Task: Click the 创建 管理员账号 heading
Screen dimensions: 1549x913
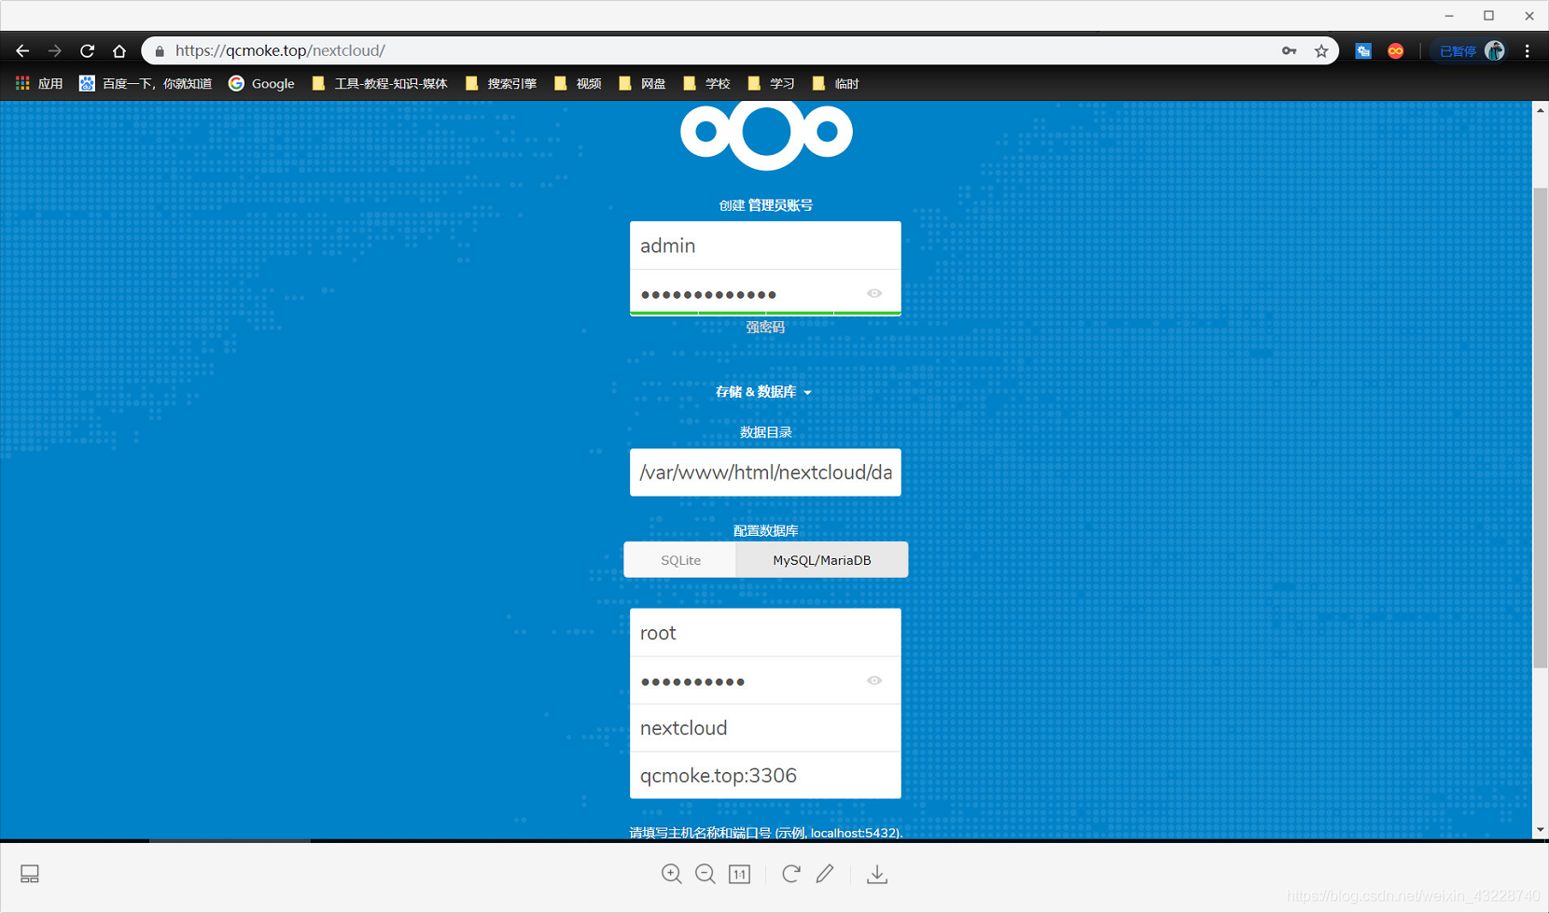Action: pyautogui.click(x=766, y=205)
